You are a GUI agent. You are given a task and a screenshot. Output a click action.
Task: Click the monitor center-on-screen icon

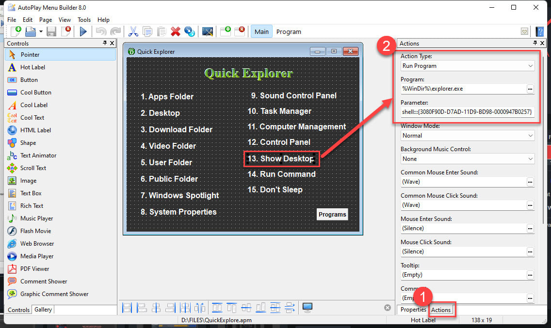tap(308, 308)
